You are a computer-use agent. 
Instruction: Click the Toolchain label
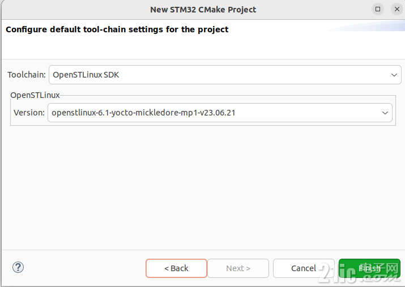pyautogui.click(x=27, y=75)
